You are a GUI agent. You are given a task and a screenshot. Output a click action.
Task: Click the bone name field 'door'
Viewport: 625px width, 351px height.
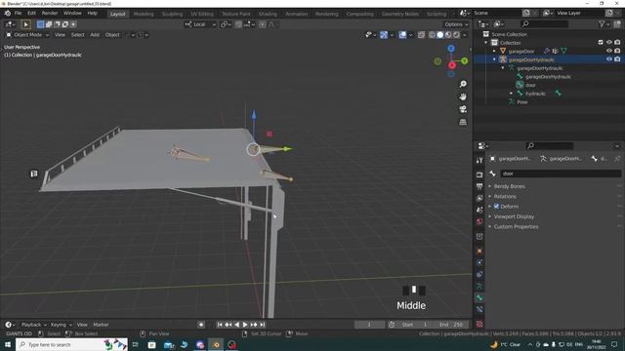(x=561, y=174)
